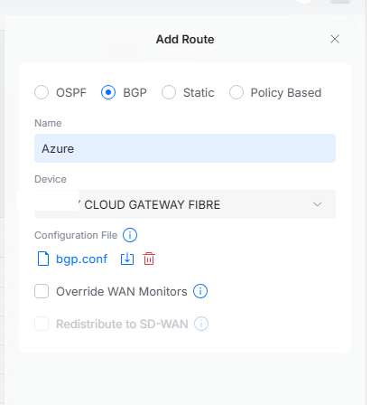Viewport: 371px width, 405px height.
Task: Choose the Static route option
Action: (x=169, y=92)
